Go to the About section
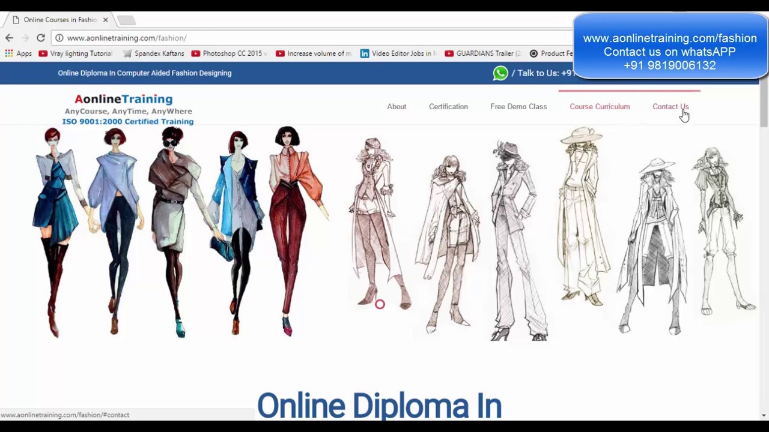The height and width of the screenshot is (432, 769). click(x=397, y=107)
